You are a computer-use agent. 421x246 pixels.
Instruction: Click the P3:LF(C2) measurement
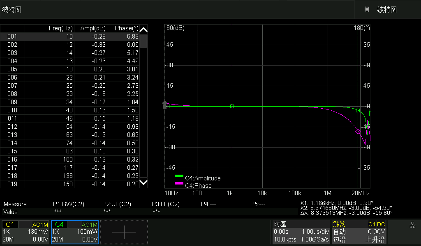point(165,204)
